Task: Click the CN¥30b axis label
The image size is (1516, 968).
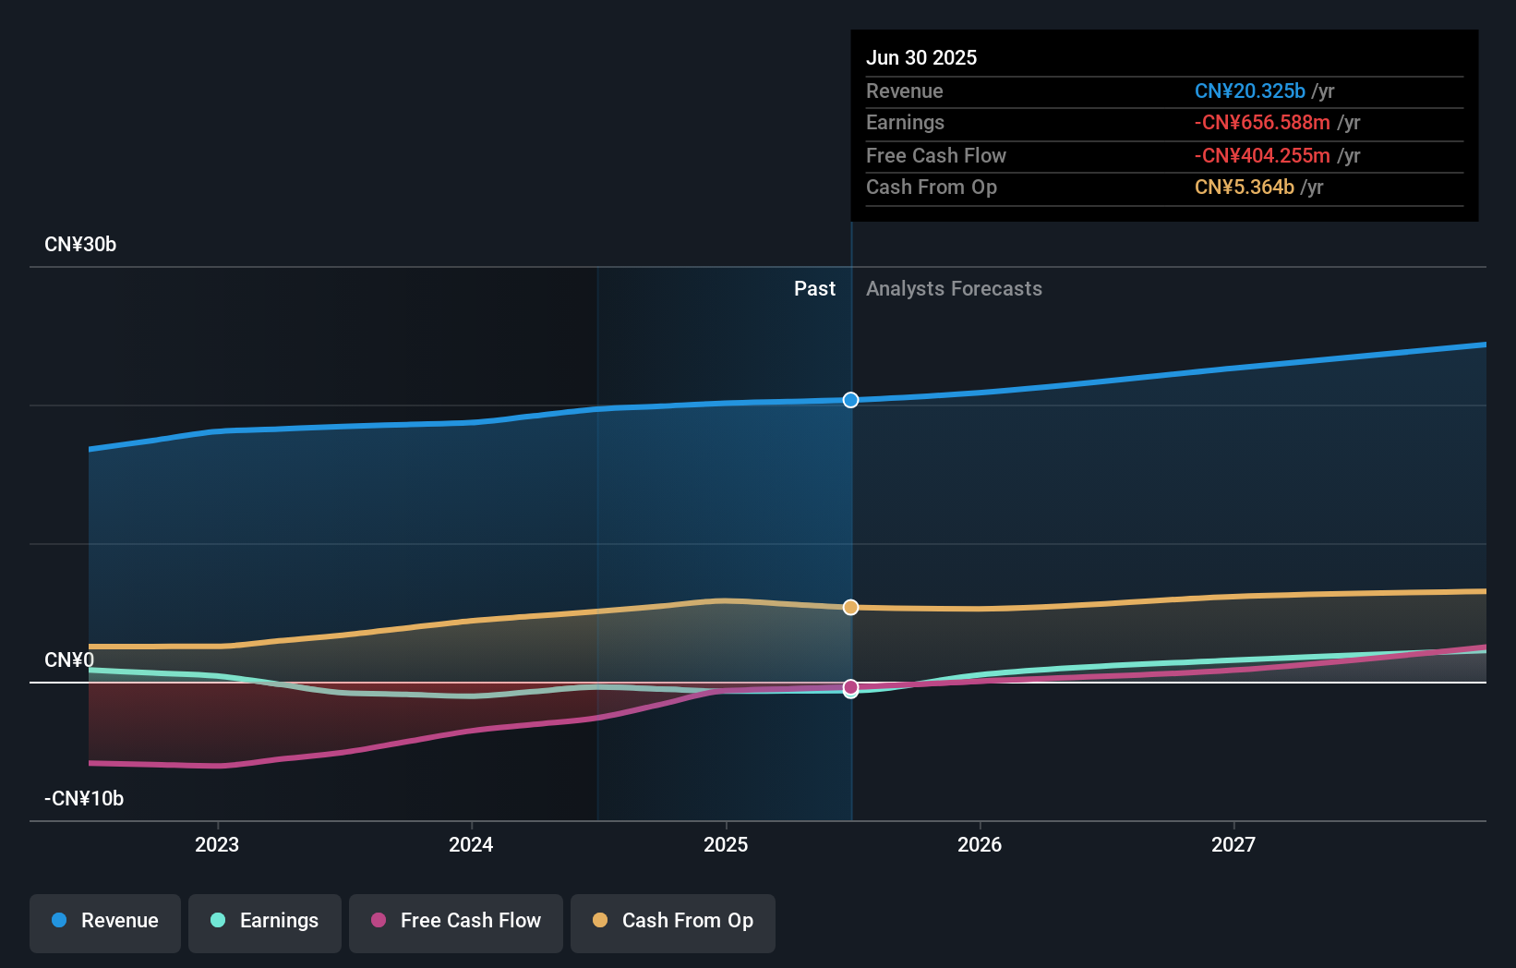Action: (80, 244)
